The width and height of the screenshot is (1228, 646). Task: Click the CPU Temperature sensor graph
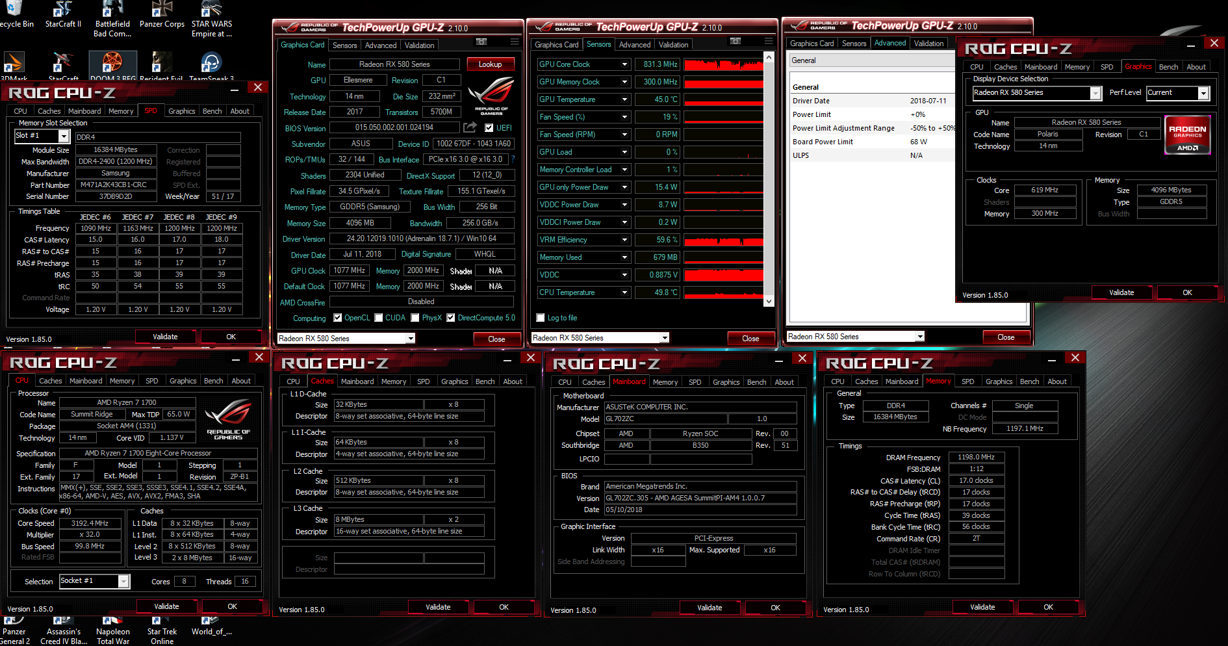coord(723,292)
